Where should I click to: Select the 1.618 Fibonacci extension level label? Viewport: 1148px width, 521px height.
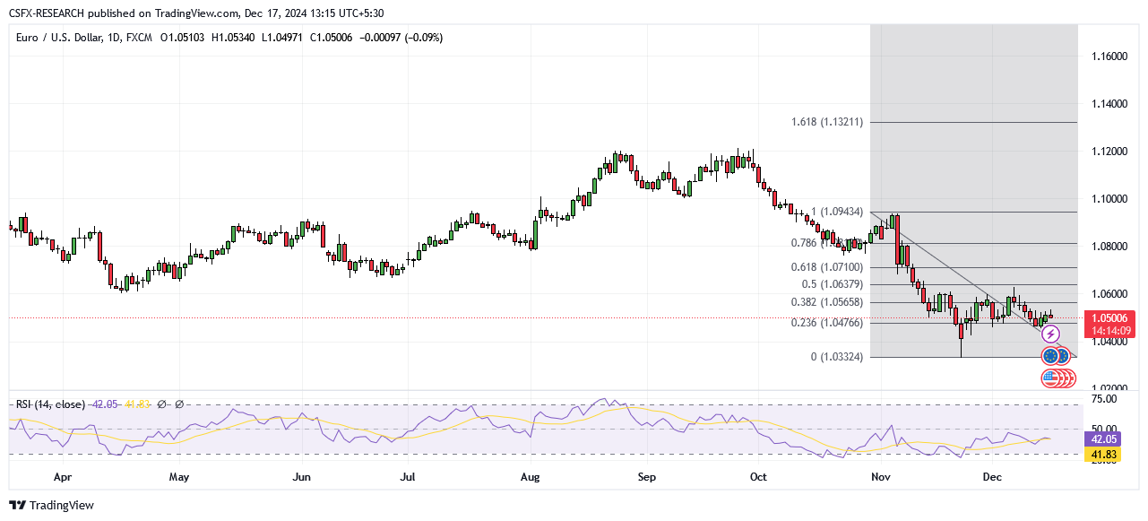point(827,122)
